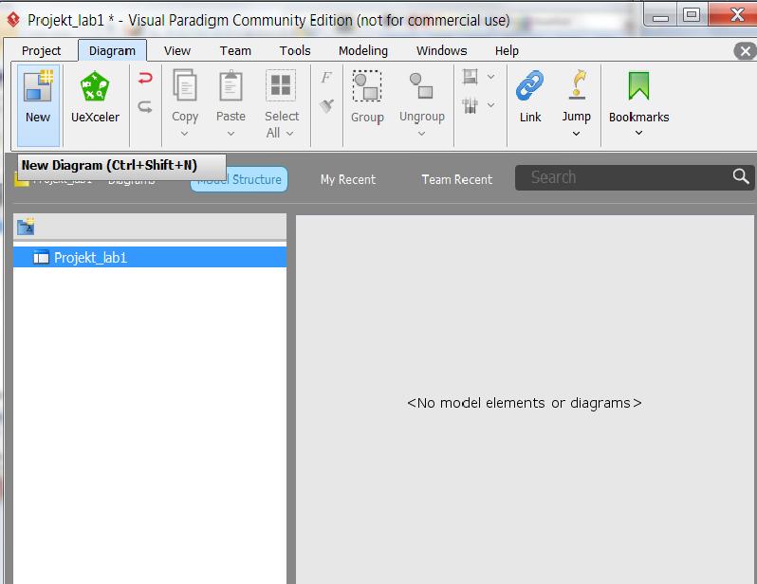The width and height of the screenshot is (757, 584).
Task: Click the gray Redo arrow
Action: [x=145, y=106]
